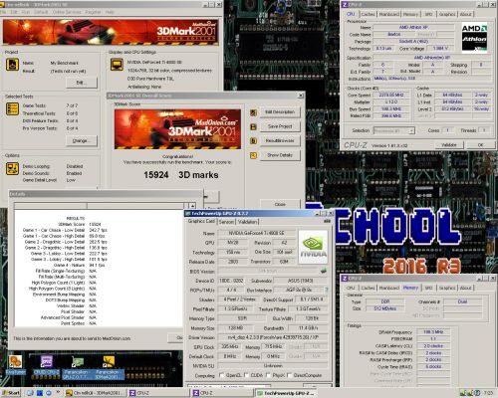Switch to the Validation tab in GPU-Z
The height and width of the screenshot is (398, 498).
coord(247,222)
